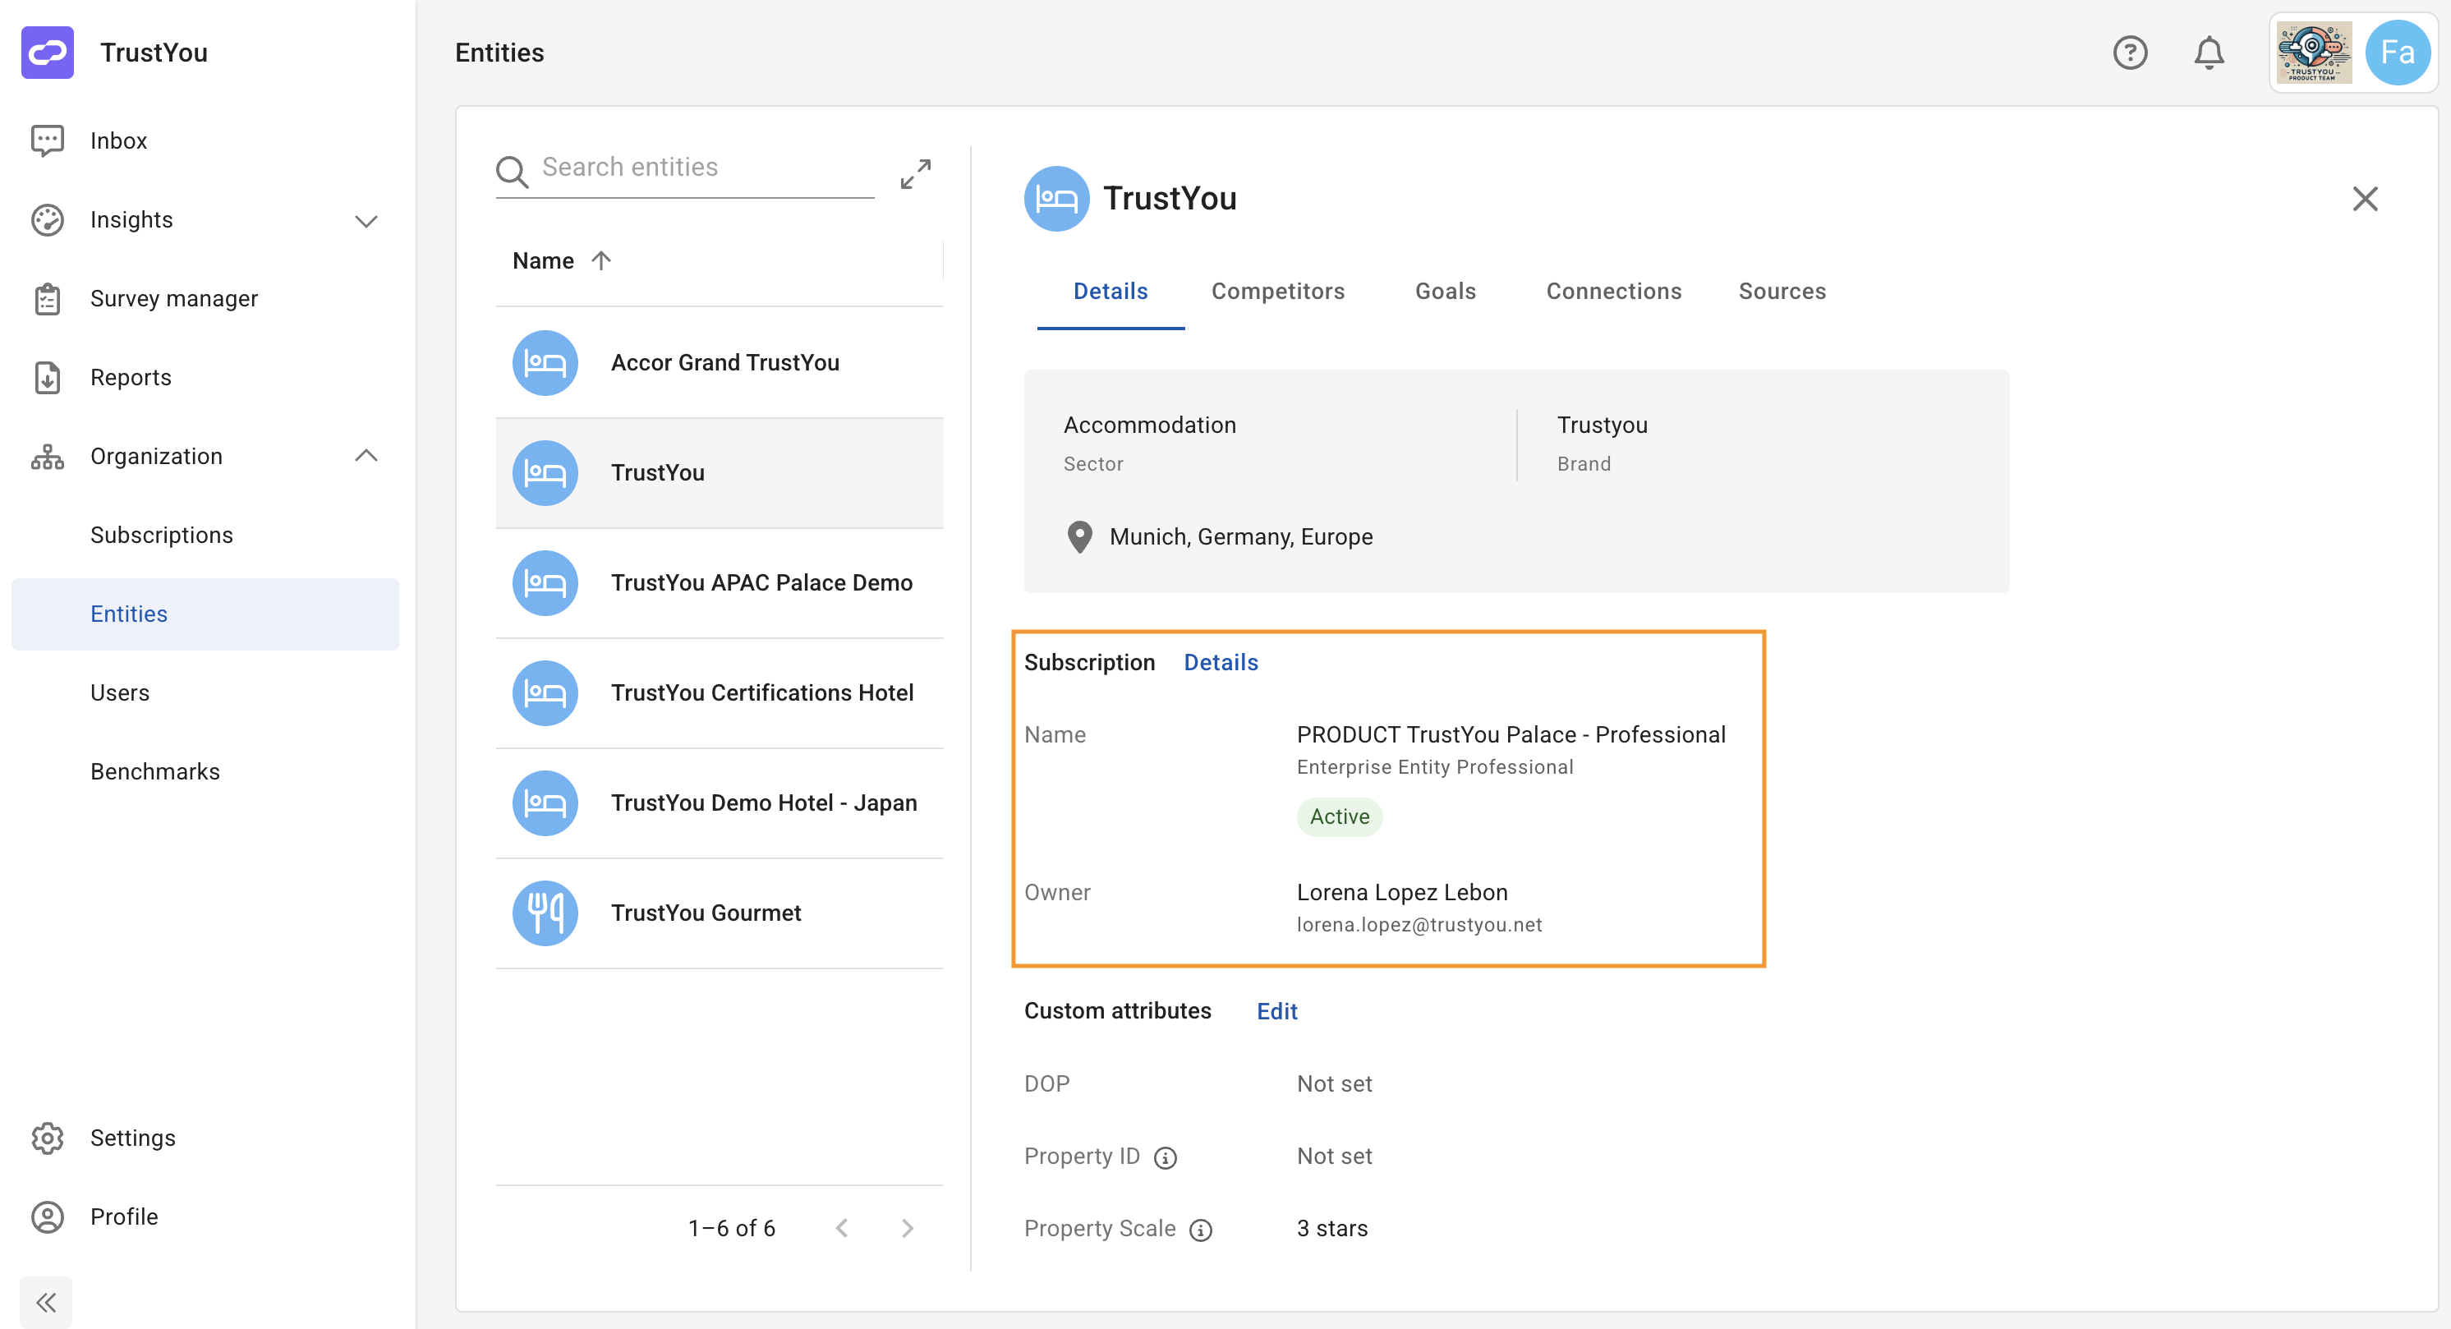
Task: Select TrustYou Gourmet entity
Action: [720, 913]
